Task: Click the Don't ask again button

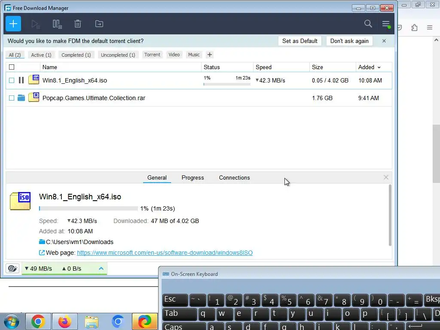Action: [349, 41]
